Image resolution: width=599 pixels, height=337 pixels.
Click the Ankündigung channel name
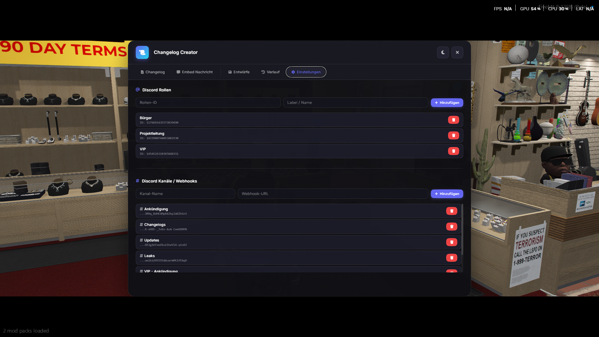pyautogui.click(x=156, y=209)
